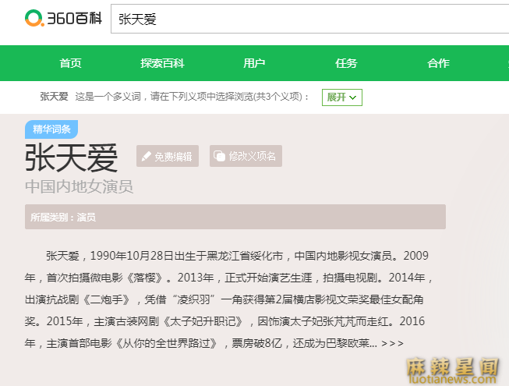Viewport: 509px width, 386px height.
Task: Open the 合作 nav tab
Action: (x=438, y=63)
